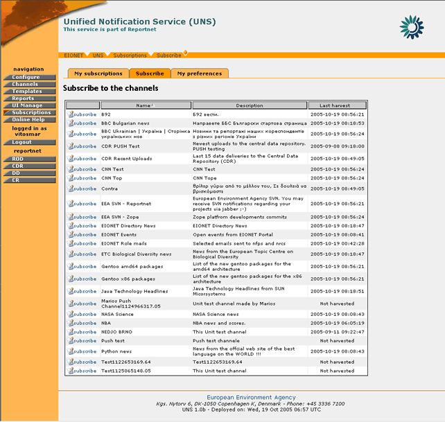Click subscribe icon for BBC Ukrainian row

71,134
